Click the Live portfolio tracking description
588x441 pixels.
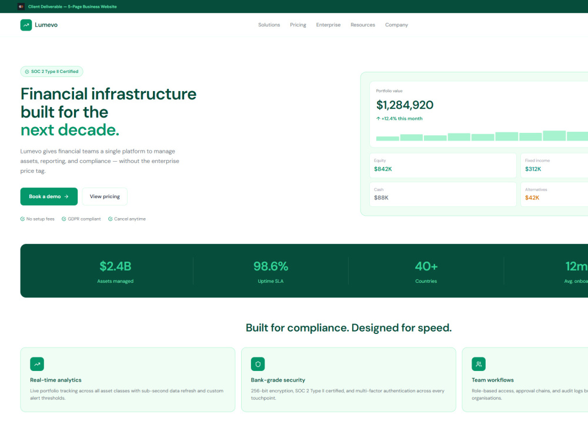(127, 395)
